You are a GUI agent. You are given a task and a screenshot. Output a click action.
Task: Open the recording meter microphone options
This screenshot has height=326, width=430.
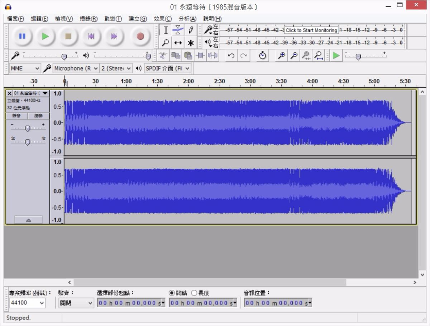tap(208, 30)
